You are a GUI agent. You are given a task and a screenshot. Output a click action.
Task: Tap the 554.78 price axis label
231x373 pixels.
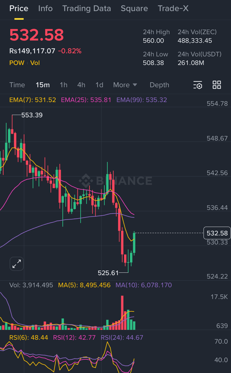coord(217,103)
